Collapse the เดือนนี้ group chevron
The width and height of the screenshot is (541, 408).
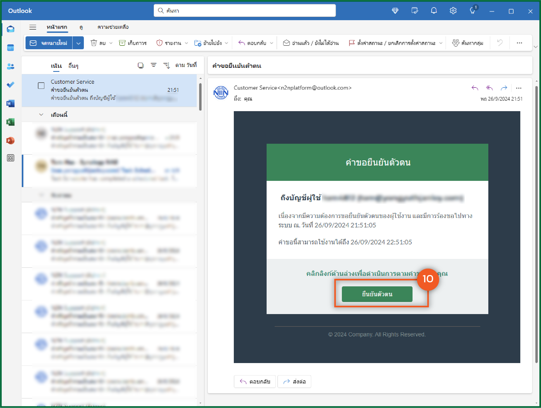pyautogui.click(x=41, y=115)
